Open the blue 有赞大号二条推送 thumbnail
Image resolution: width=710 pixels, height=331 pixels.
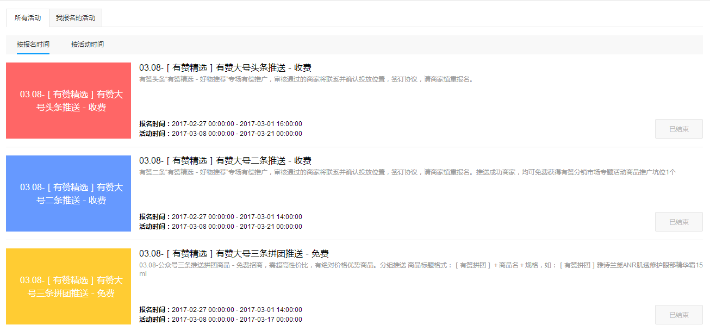(68, 193)
